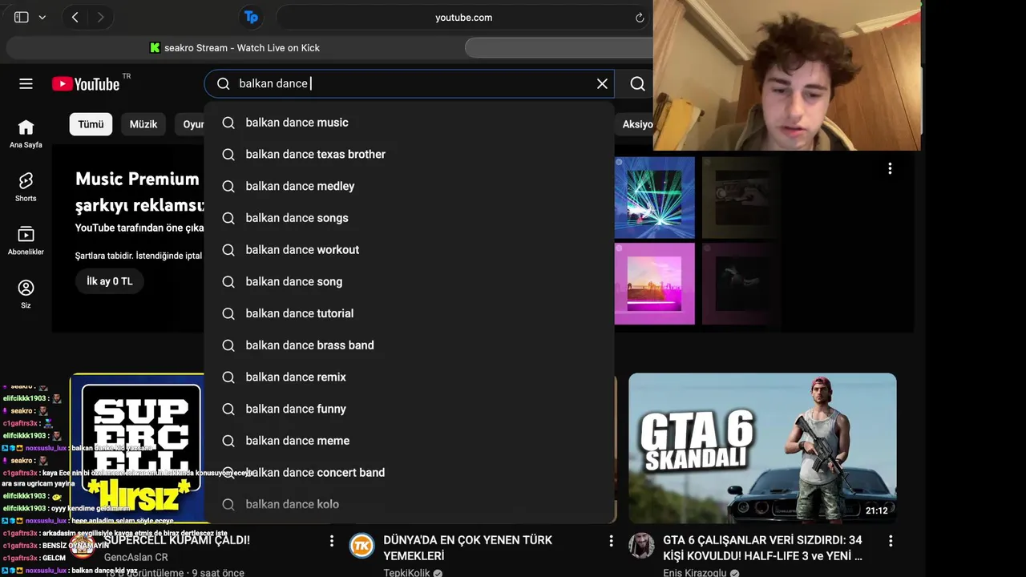This screenshot has height=577, width=1026.
Task: Select the Müzik filter chip
Action: coord(143,124)
